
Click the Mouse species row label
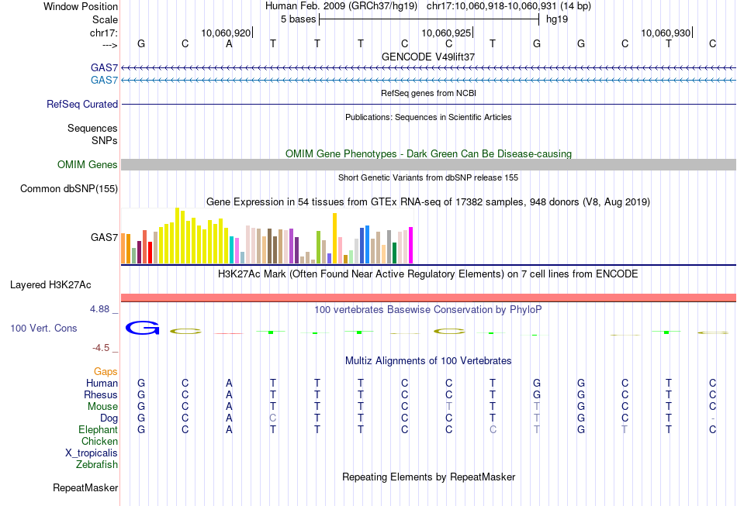pos(102,407)
